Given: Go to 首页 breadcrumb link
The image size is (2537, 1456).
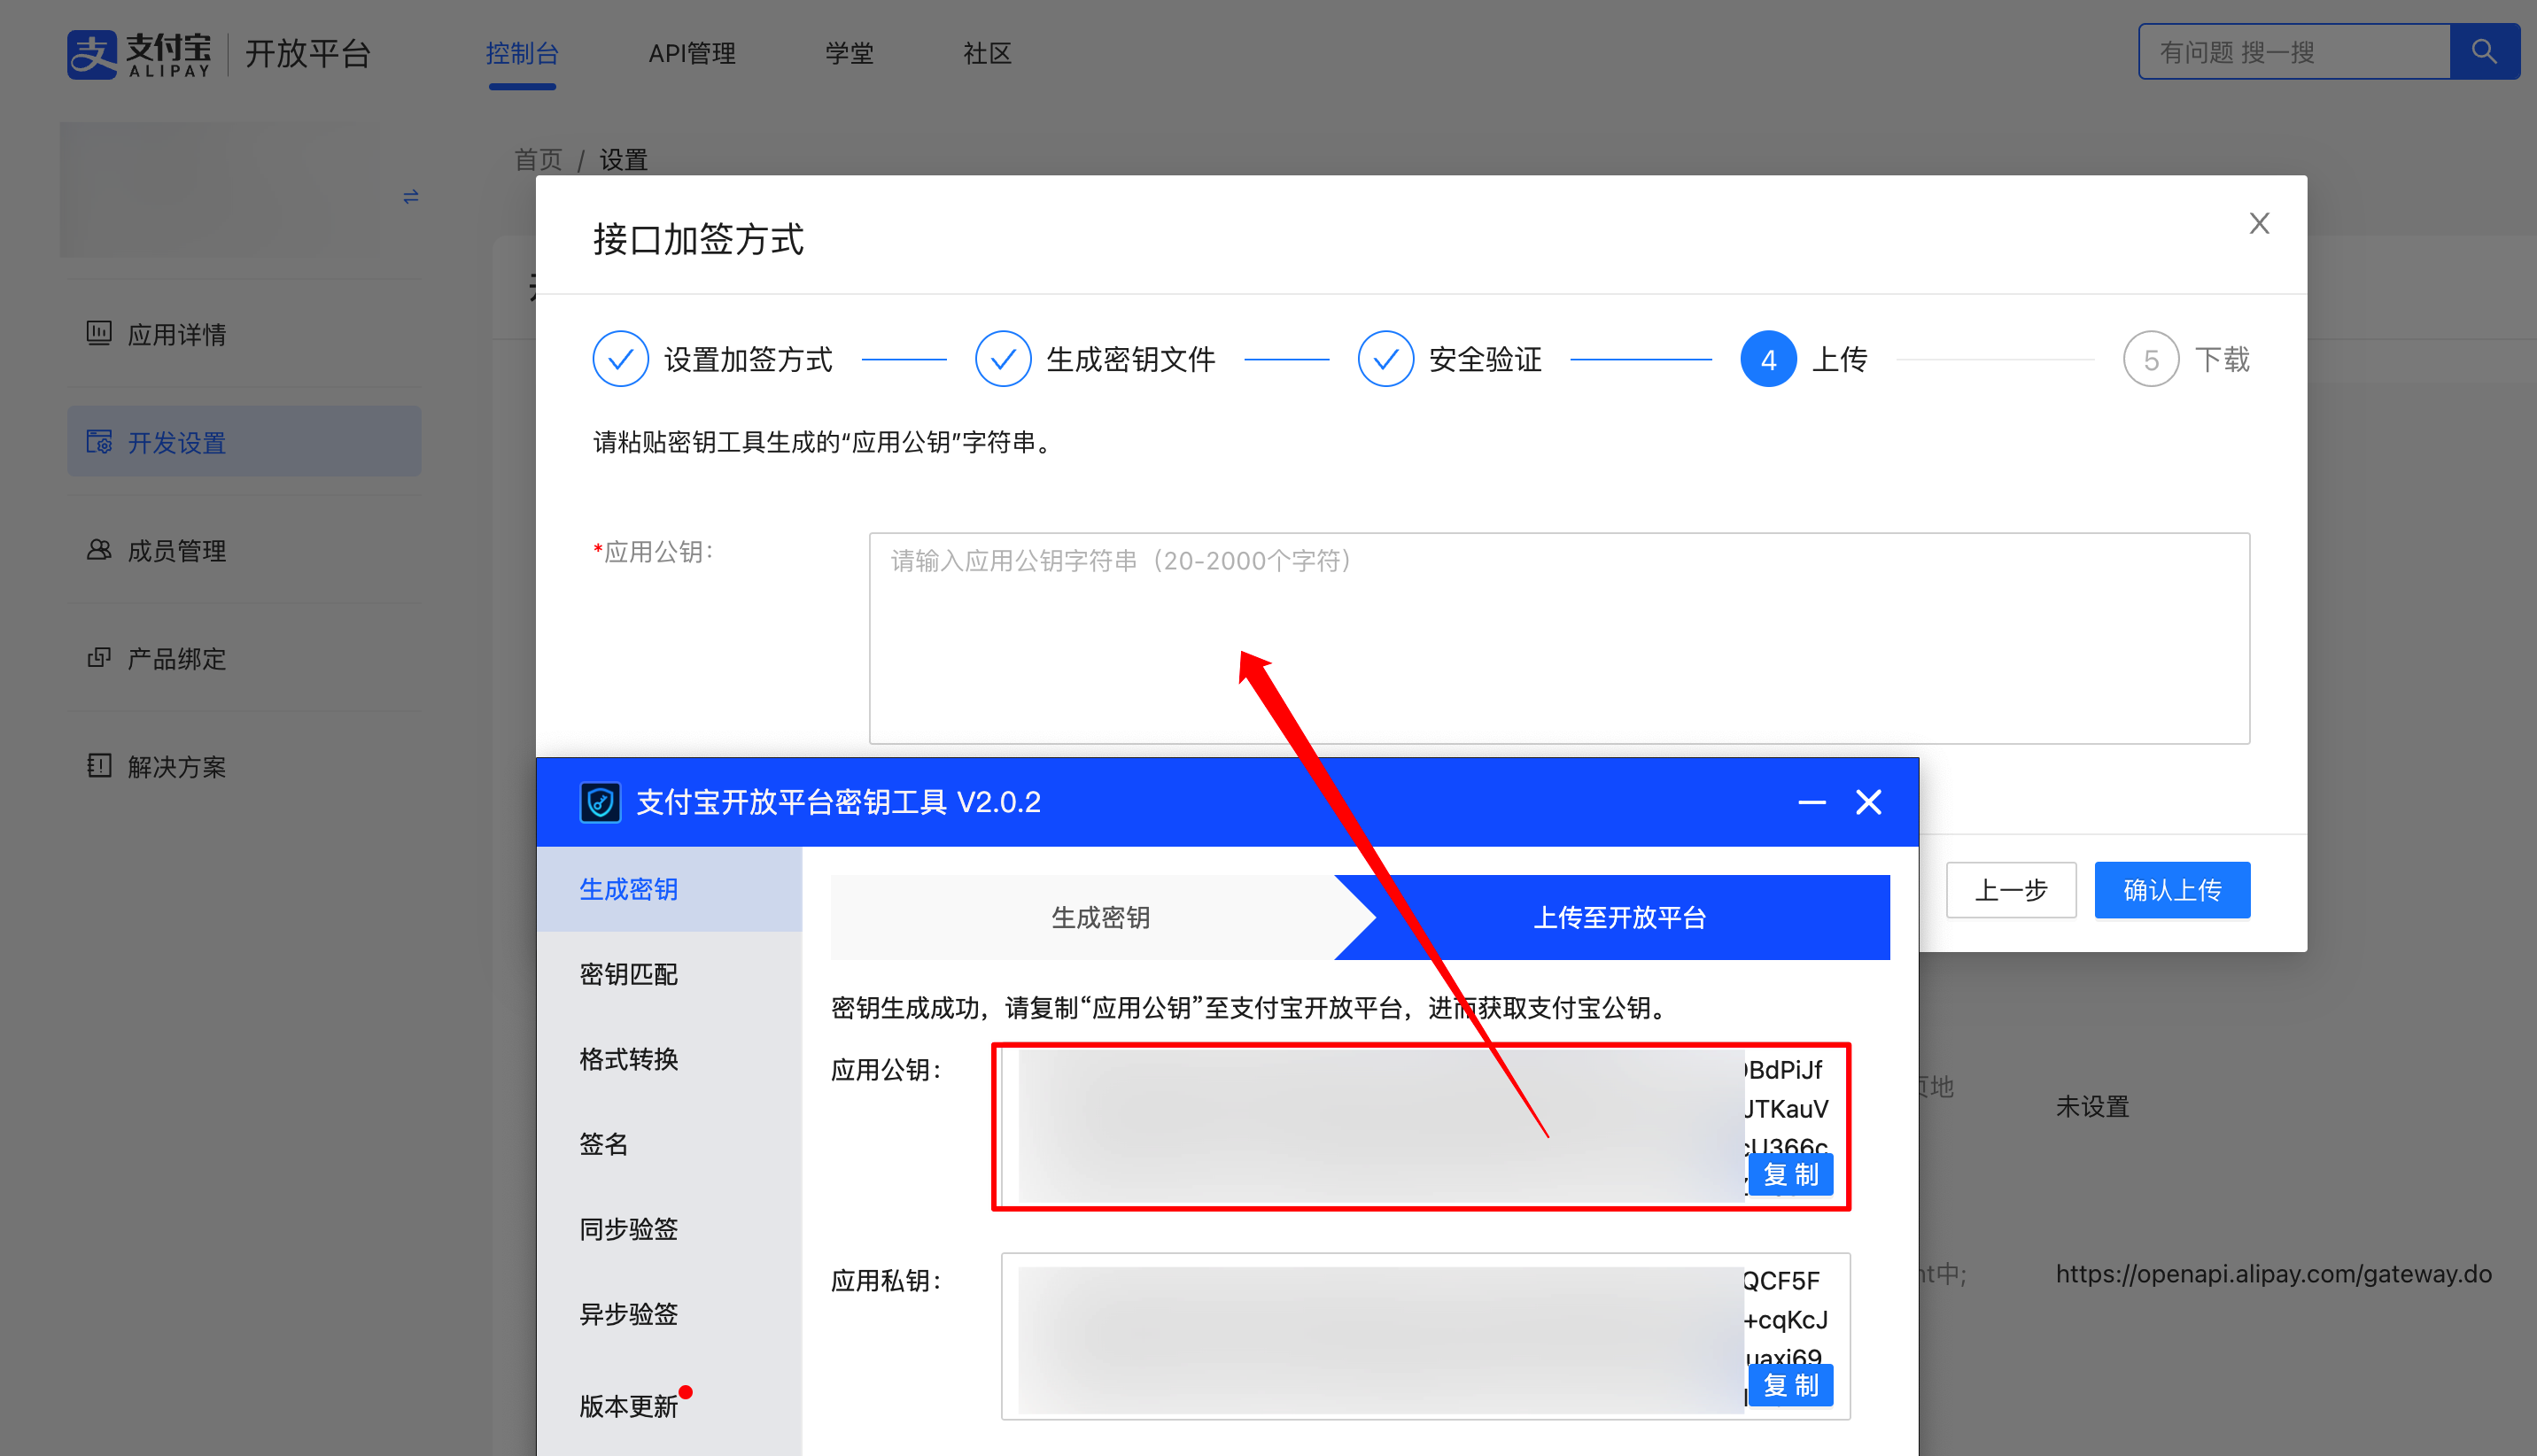Looking at the screenshot, I should click(538, 159).
